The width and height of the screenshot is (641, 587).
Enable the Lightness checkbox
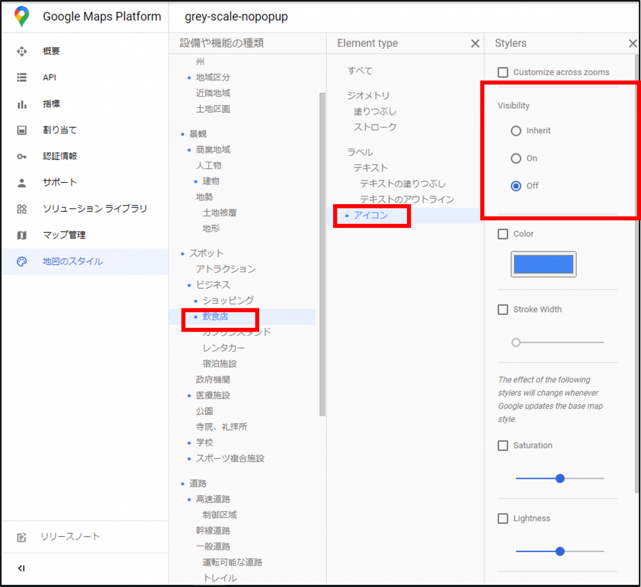[x=503, y=519]
